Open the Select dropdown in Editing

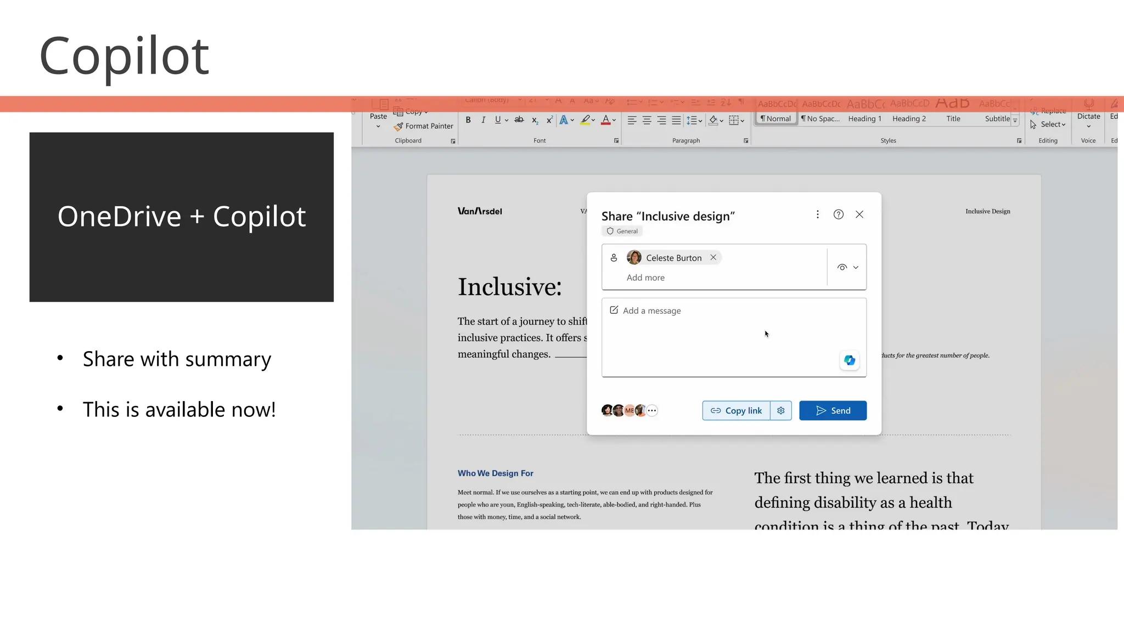point(1048,125)
